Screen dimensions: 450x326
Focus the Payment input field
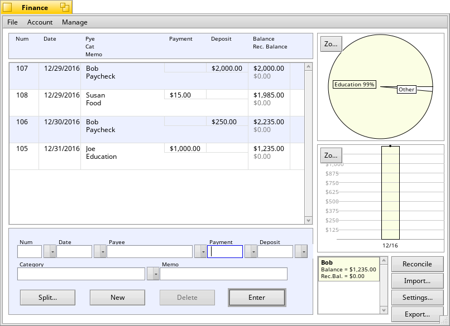pyautogui.click(x=225, y=252)
